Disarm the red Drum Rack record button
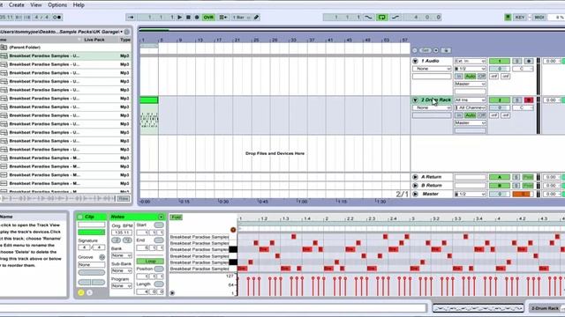565x317 pixels. (529, 100)
